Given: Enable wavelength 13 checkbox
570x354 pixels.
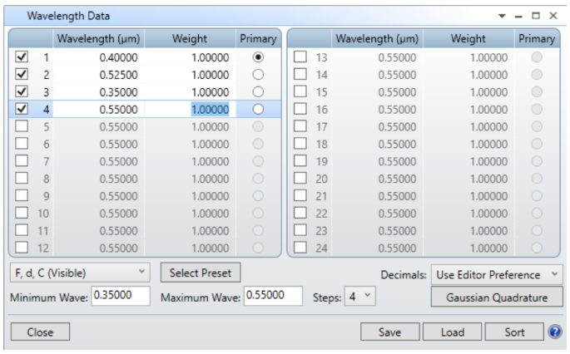Looking at the screenshot, I should click(300, 57).
